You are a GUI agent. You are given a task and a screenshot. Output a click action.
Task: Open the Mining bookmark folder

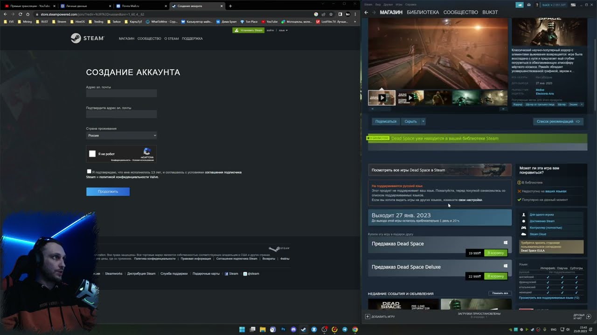25,21
